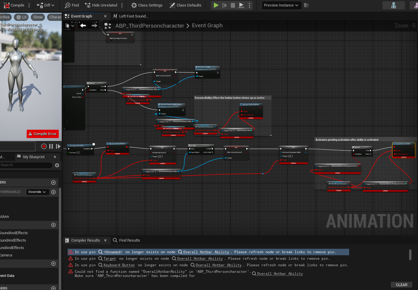Switch to the My Blueprint tab
Screen dimensions: 418x290
pos(34,157)
